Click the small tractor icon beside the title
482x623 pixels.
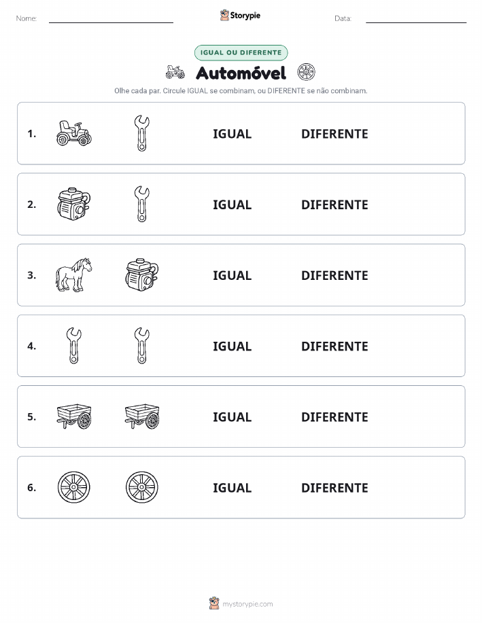pos(175,72)
